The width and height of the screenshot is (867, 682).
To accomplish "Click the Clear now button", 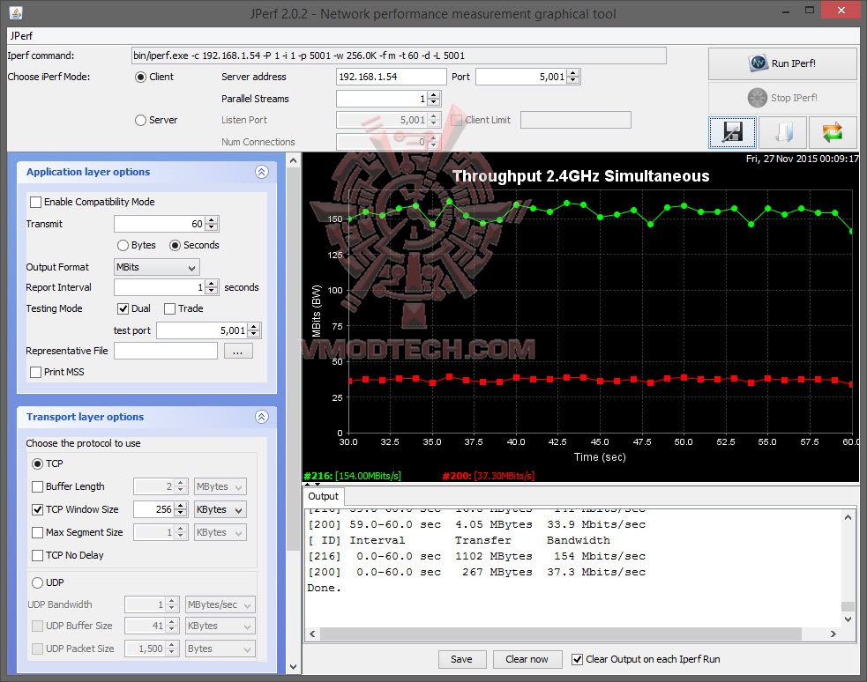I will tap(527, 659).
